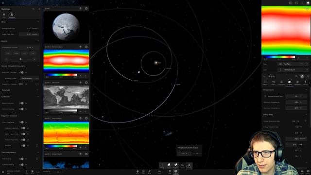Open the Layer dropdown showing Temperature
The image size is (311, 175).
pos(293,70)
